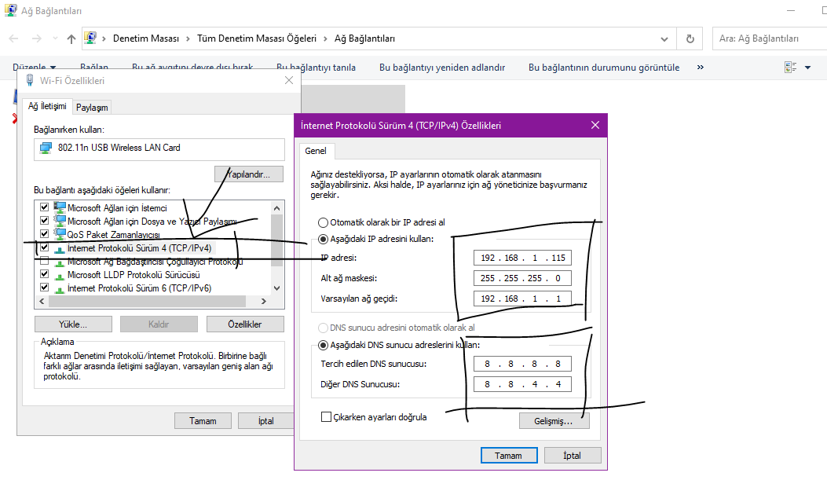The width and height of the screenshot is (827, 480).
Task: Select İnternet Protokolü Sürüm 4 (TCP/IPv4) list item
Action: [x=139, y=248]
